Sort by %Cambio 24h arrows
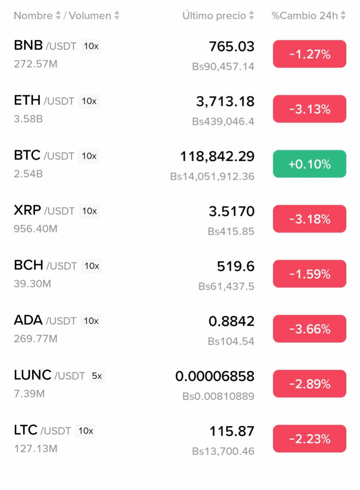The height and width of the screenshot is (490, 360). 343,15
